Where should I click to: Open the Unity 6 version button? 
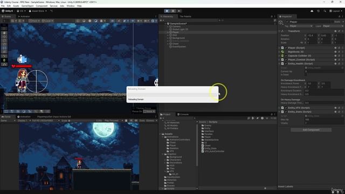pos(8,11)
